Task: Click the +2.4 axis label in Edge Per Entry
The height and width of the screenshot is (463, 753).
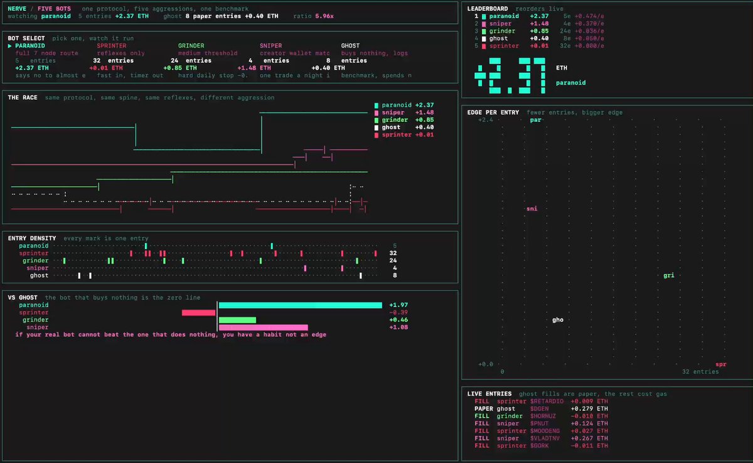Action: tap(486, 120)
